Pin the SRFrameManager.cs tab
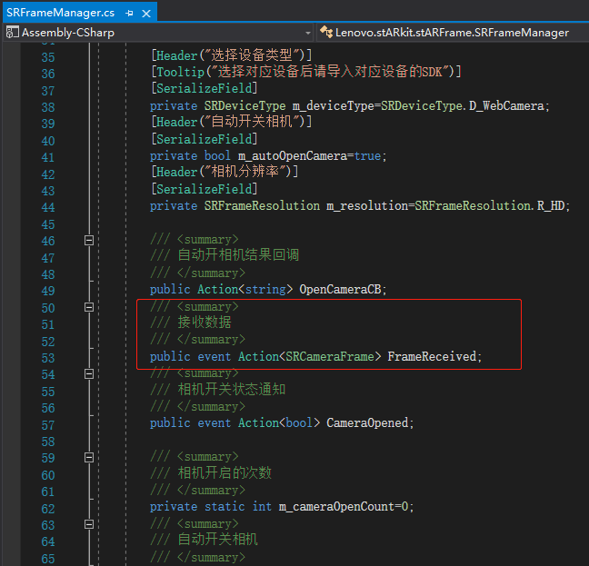This screenshot has height=566, width=589. pyautogui.click(x=130, y=14)
